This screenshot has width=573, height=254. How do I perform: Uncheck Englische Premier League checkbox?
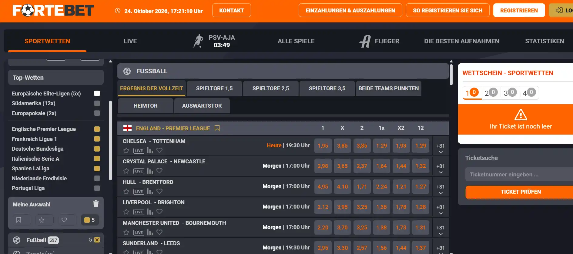[97, 129]
